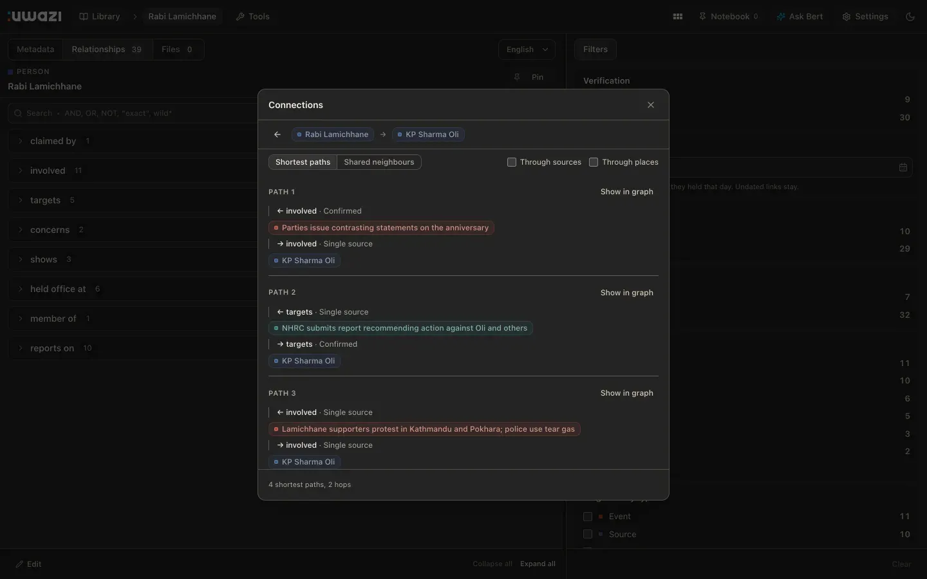Click the Rabi Lamichhane chip in dialog header
The image size is (927, 579).
point(333,134)
